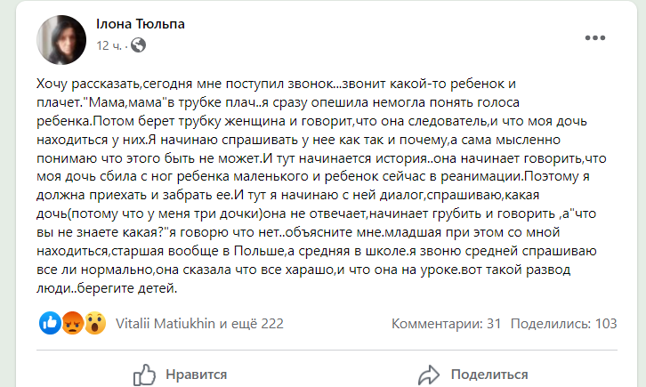Open Ілона Тюльпа's profile picture
Viewport: 646px width, 387px height.
coord(61,36)
